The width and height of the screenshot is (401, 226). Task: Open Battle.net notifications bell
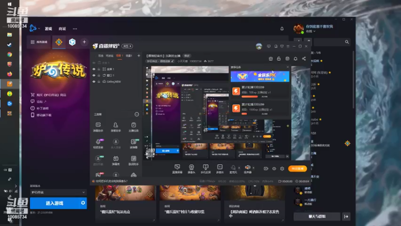click(x=282, y=29)
